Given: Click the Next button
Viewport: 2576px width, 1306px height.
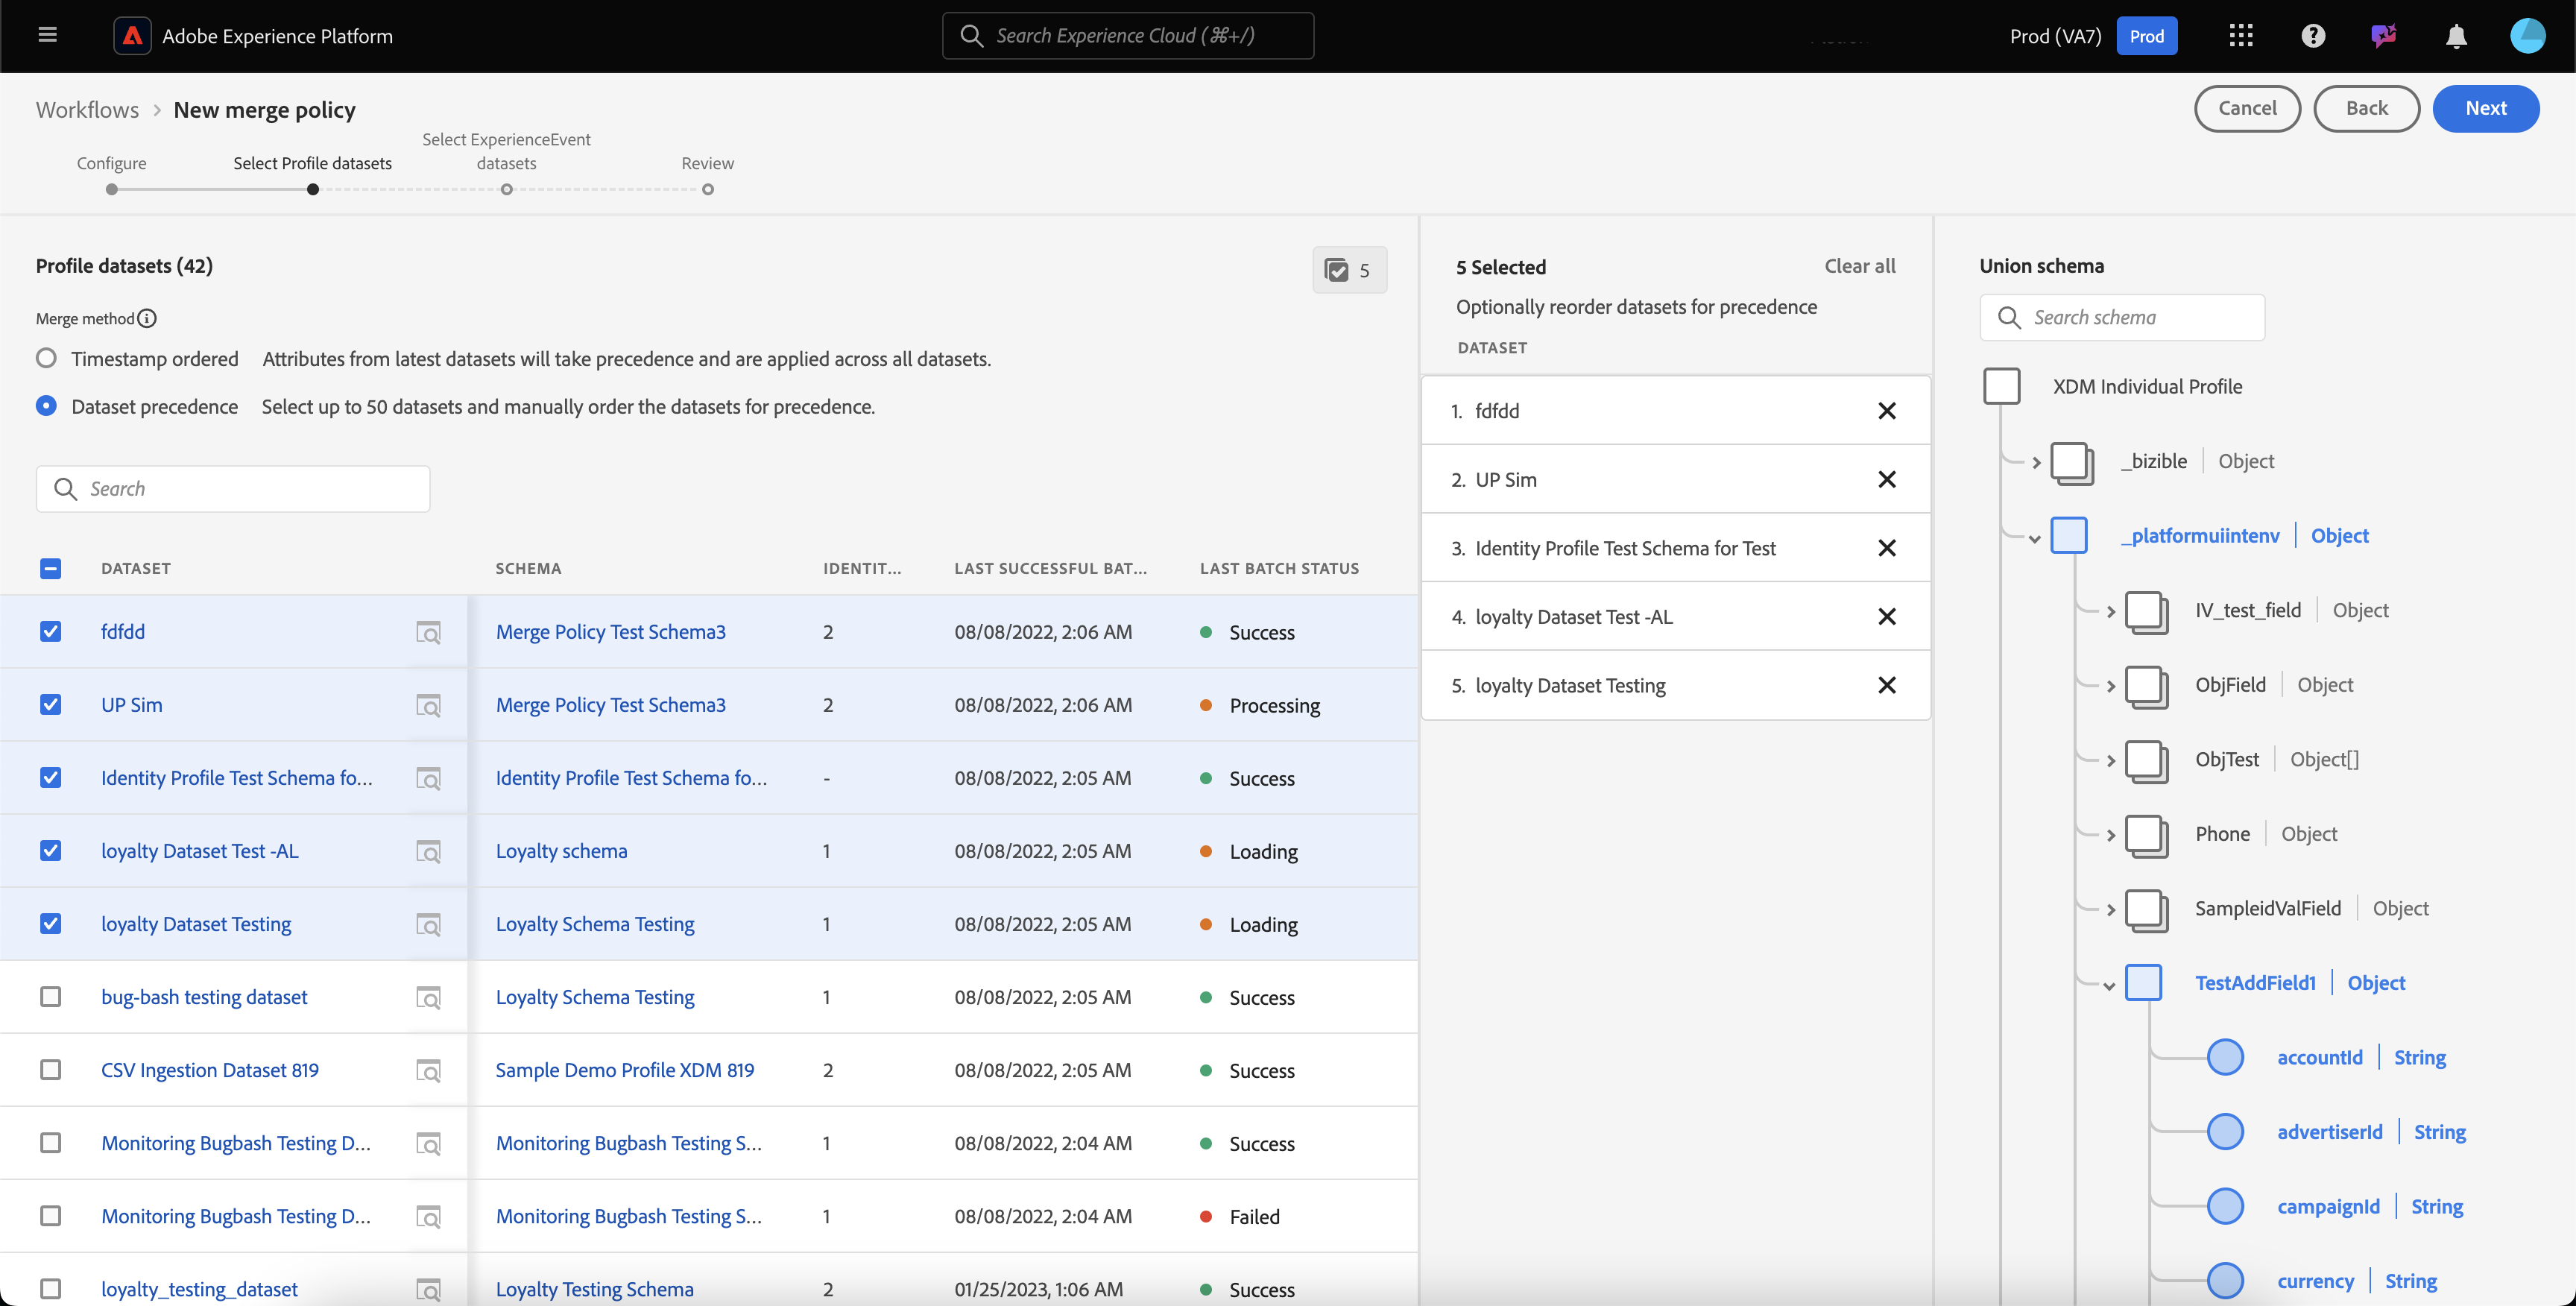Looking at the screenshot, I should tap(2485, 108).
